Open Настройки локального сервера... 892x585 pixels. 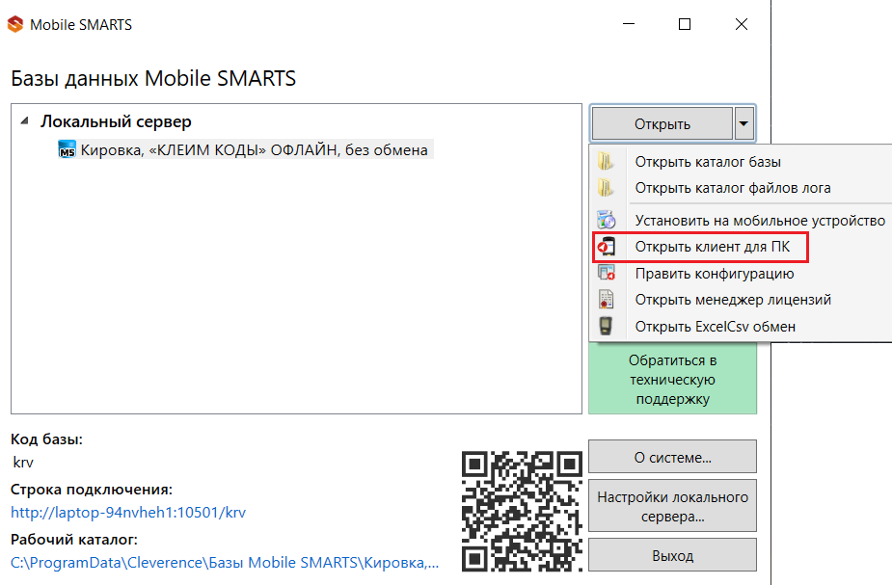(x=672, y=507)
